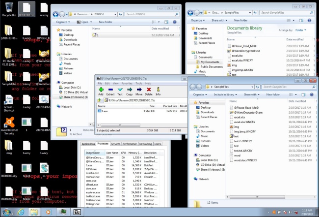Open Windows Media Player from the taskbar
This screenshot has width=319, height=217.
coord(48,212)
